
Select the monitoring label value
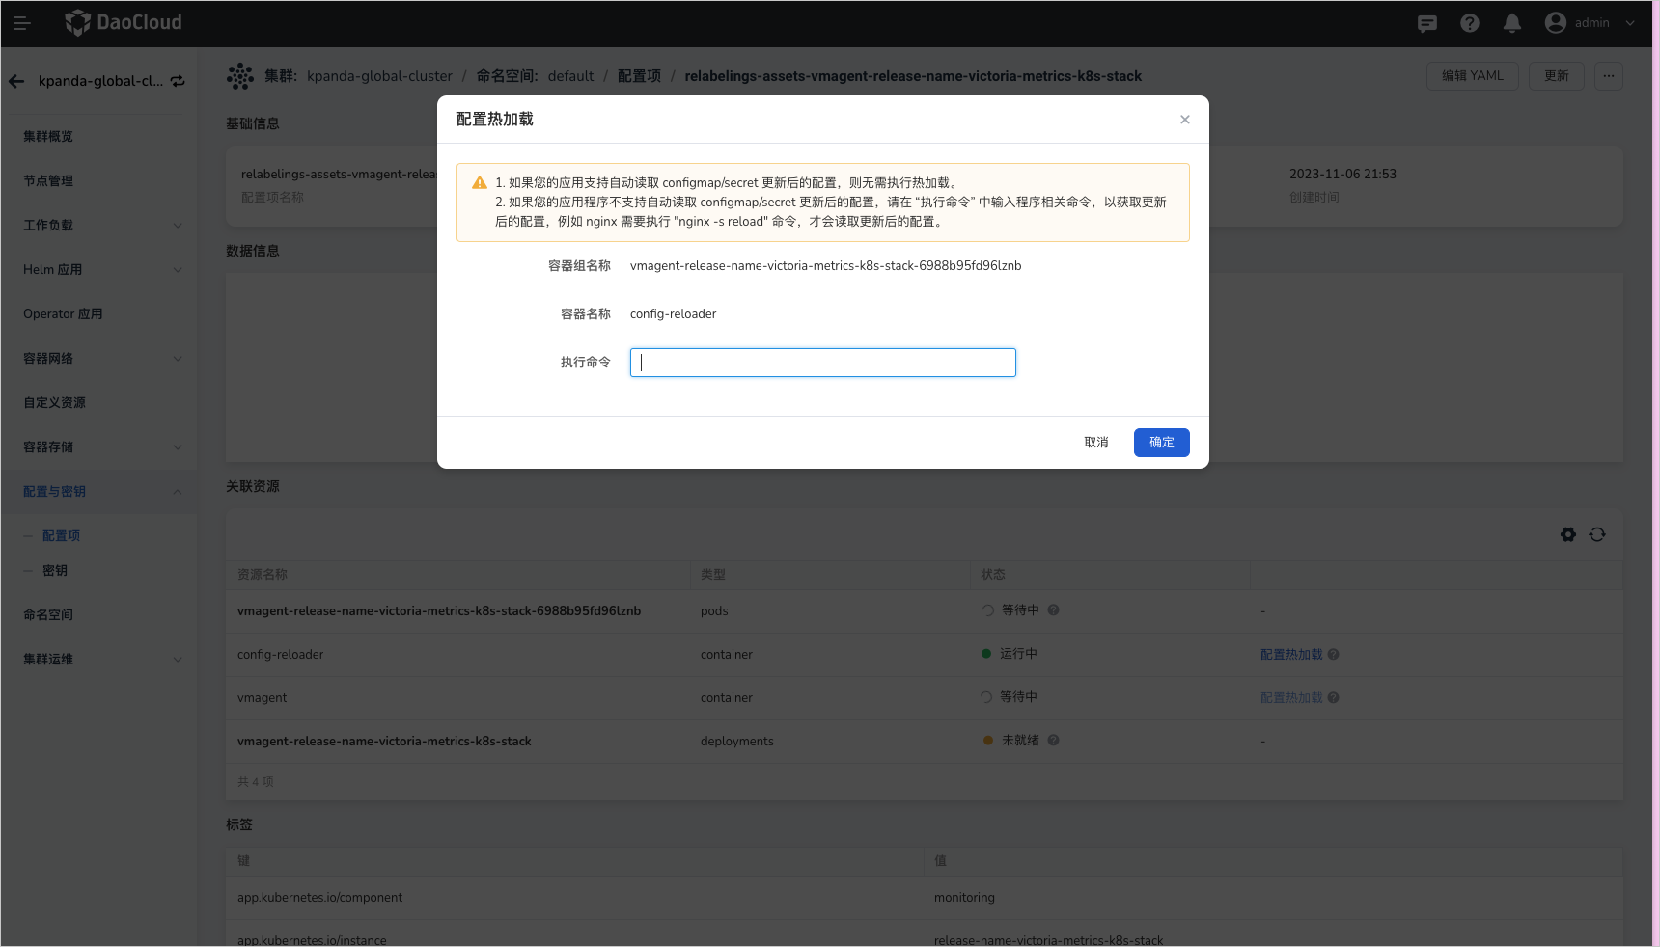pyautogui.click(x=964, y=898)
